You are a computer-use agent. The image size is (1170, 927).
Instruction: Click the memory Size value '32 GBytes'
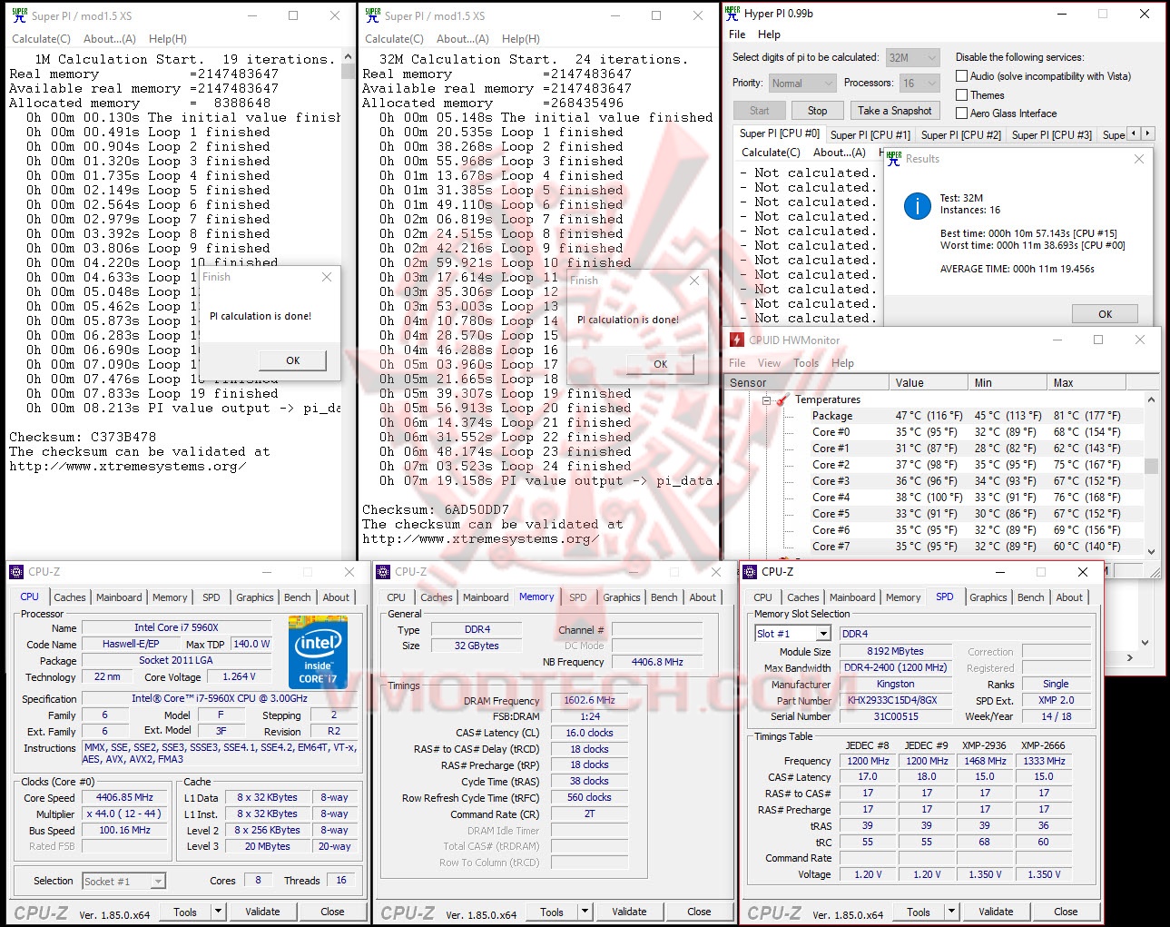(x=477, y=646)
